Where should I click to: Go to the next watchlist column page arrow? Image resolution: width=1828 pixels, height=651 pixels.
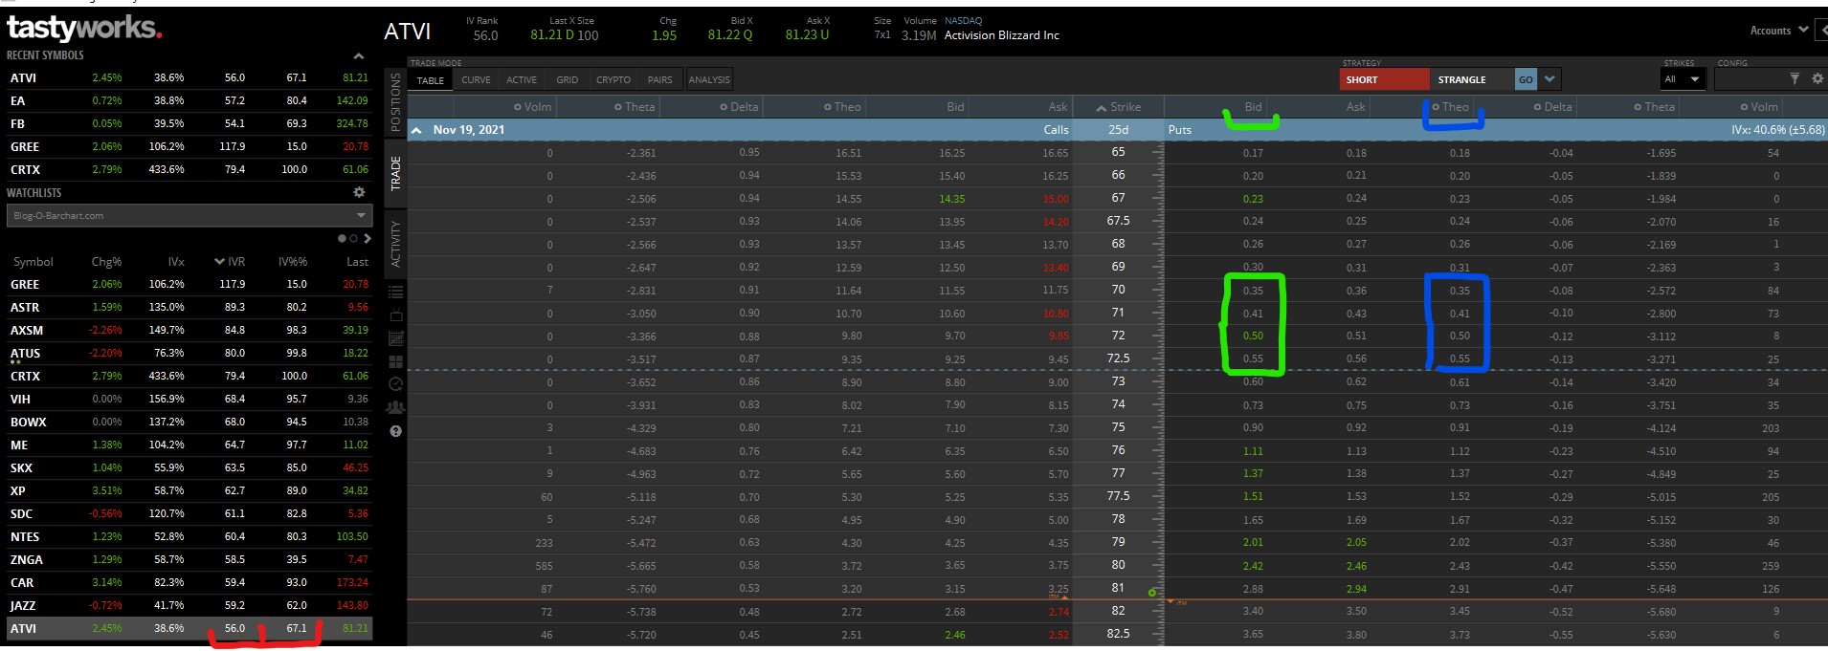pyautogui.click(x=368, y=238)
